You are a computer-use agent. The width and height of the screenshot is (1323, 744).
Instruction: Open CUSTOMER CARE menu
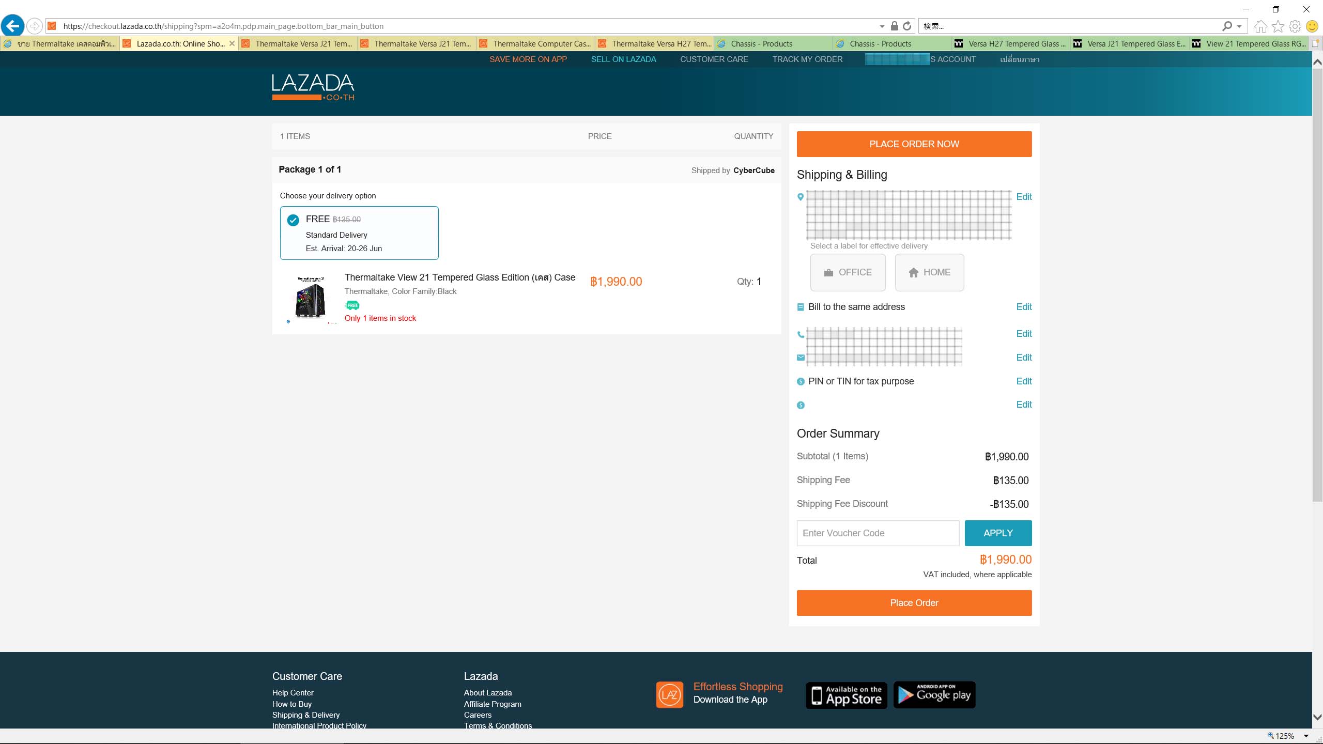tap(714, 59)
